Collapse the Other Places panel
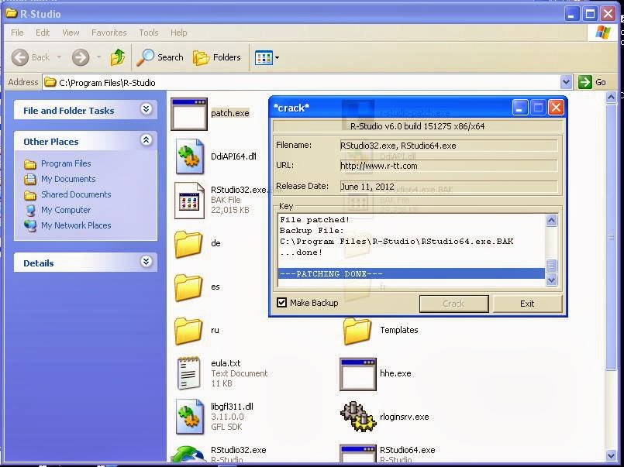 tap(146, 140)
